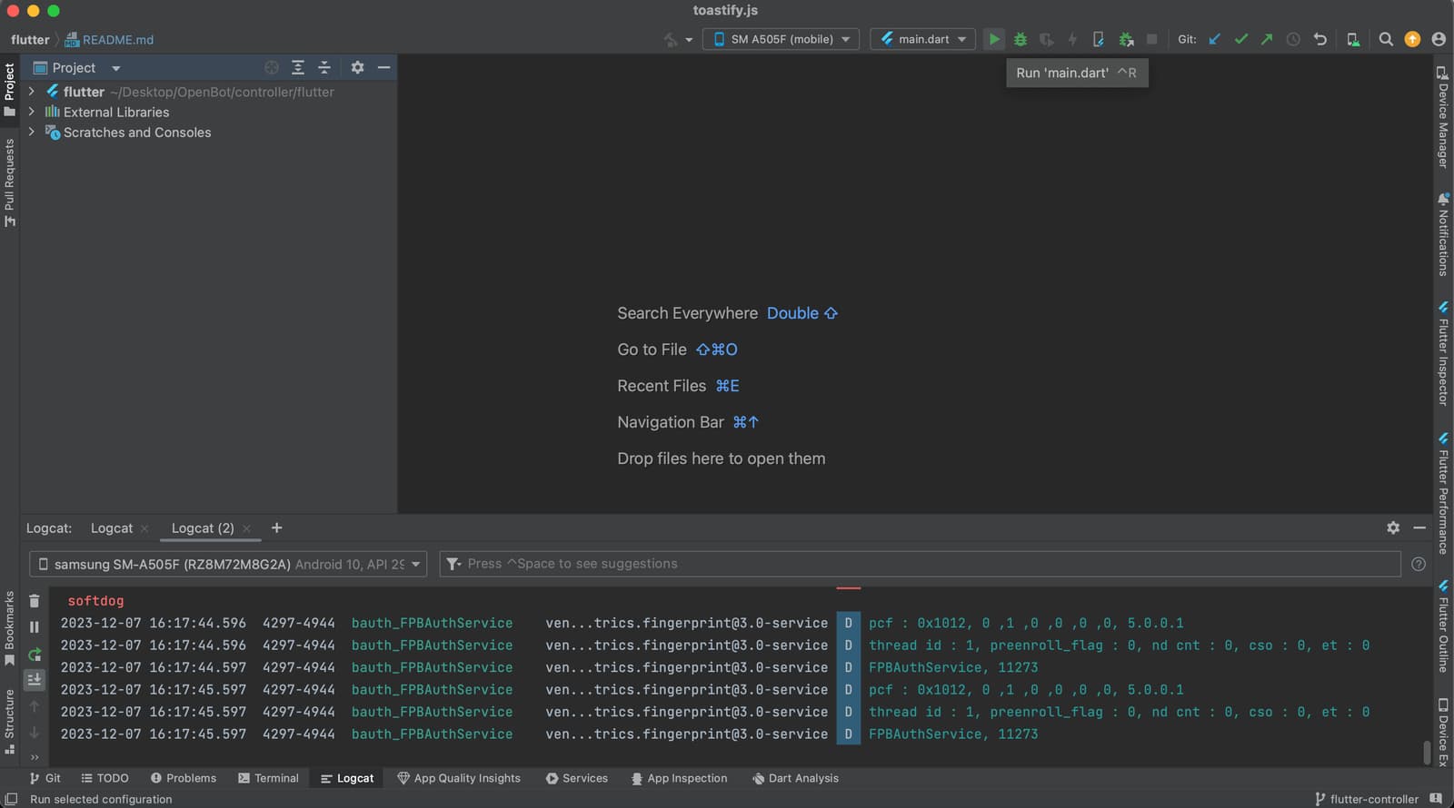Hide the Project tool window
Image resolution: width=1454 pixels, height=808 pixels.
click(383, 67)
